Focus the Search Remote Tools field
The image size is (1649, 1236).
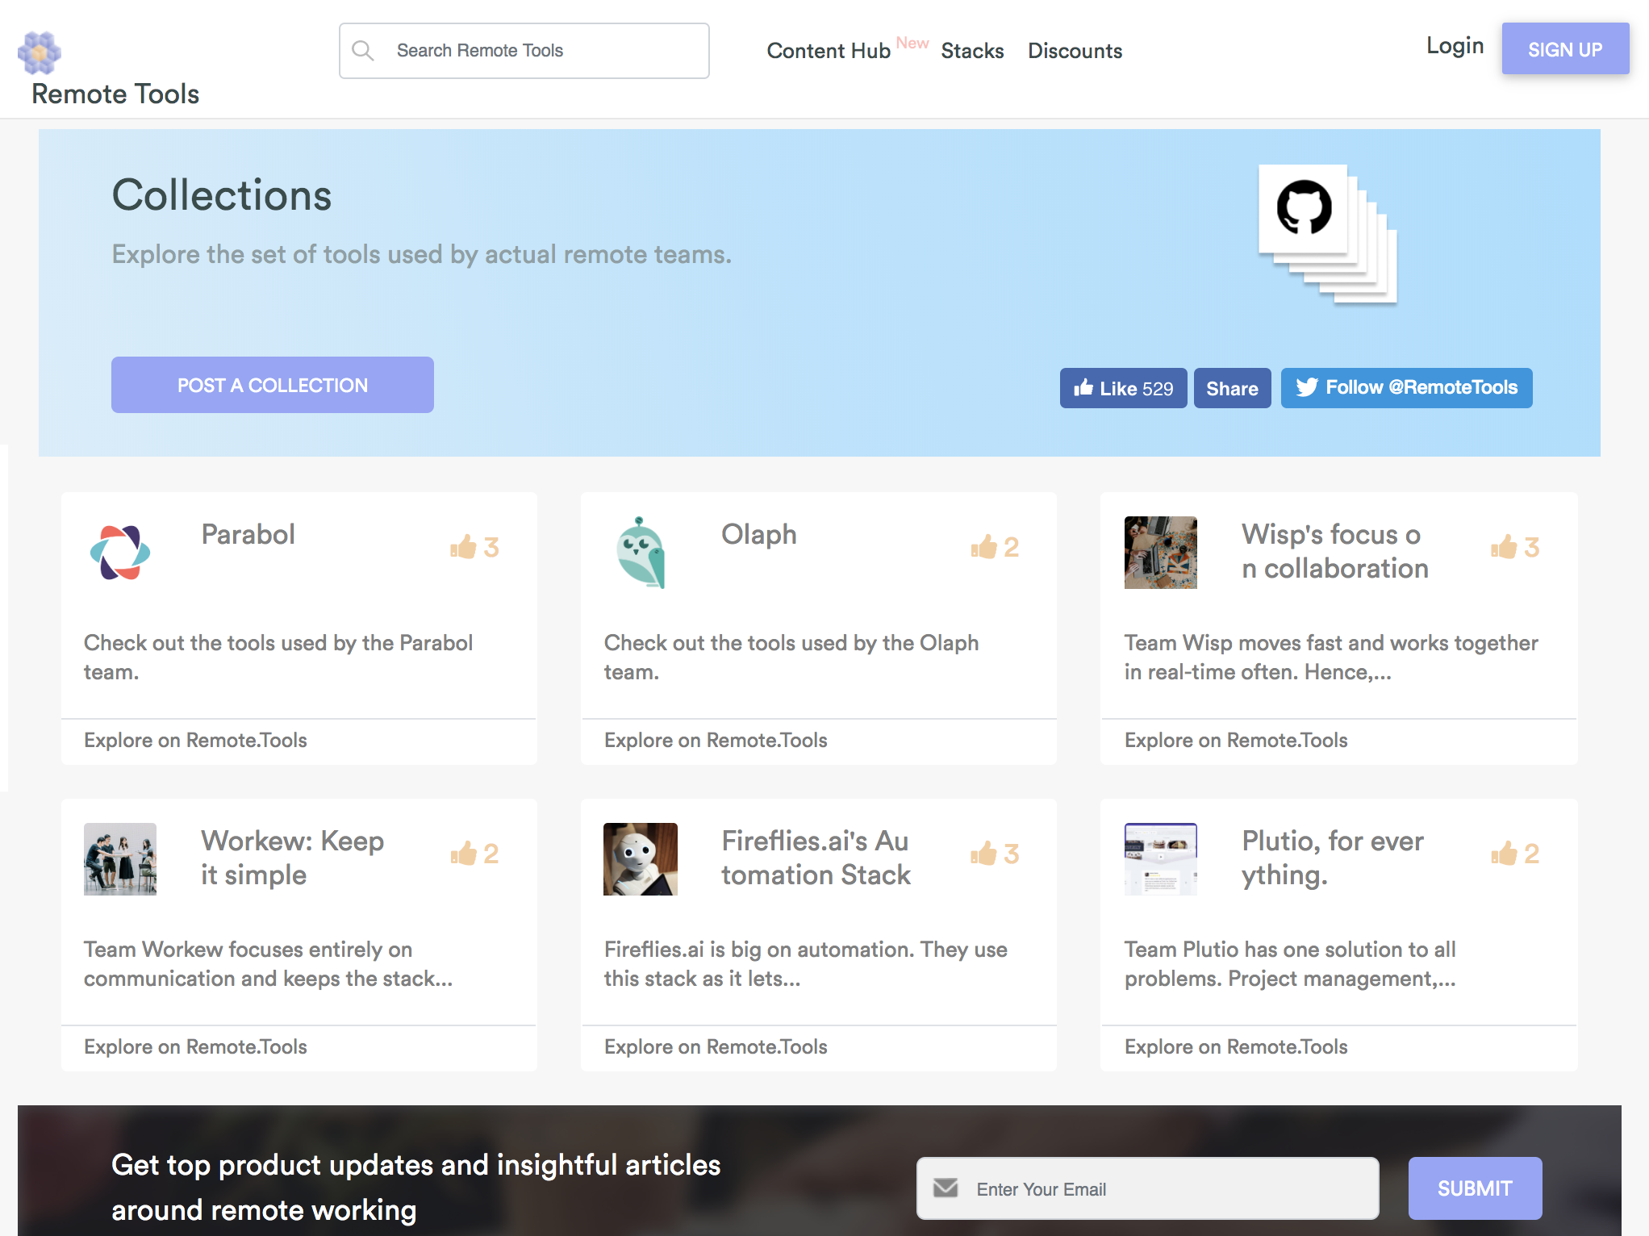coord(524,51)
